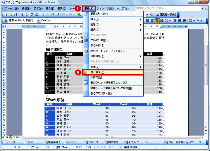Open print preview magnifier icon
Image resolution: width=210 pixels, height=151 pixels.
pos(26,15)
